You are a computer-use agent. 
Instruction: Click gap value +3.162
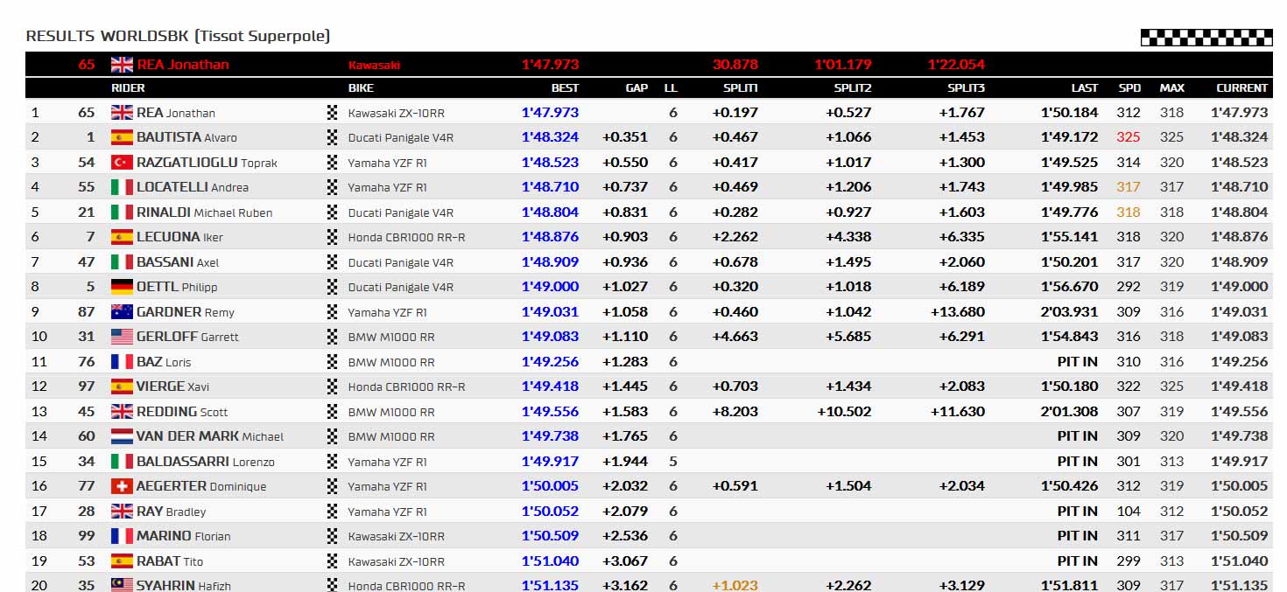tap(625, 586)
